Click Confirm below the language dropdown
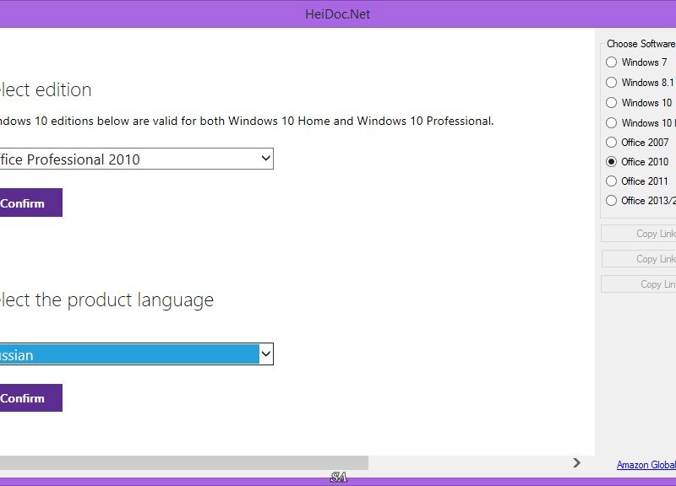 [31, 397]
